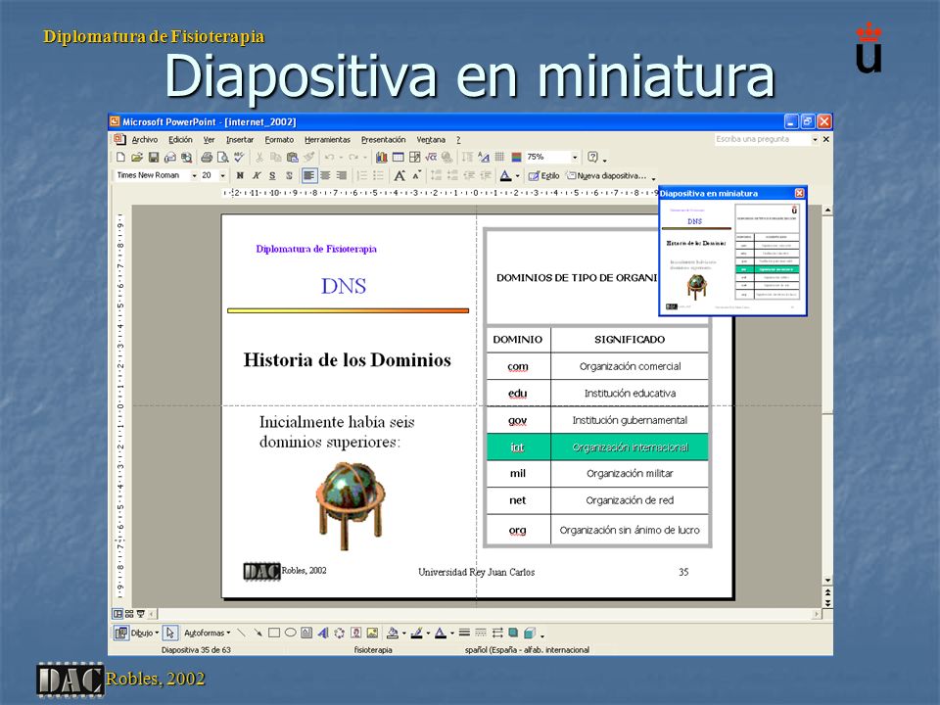Open Print Preview from the standard toolbar
Screen dimensions: 940x705
click(x=223, y=157)
